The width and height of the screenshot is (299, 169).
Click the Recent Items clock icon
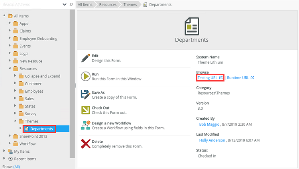pos(10,159)
